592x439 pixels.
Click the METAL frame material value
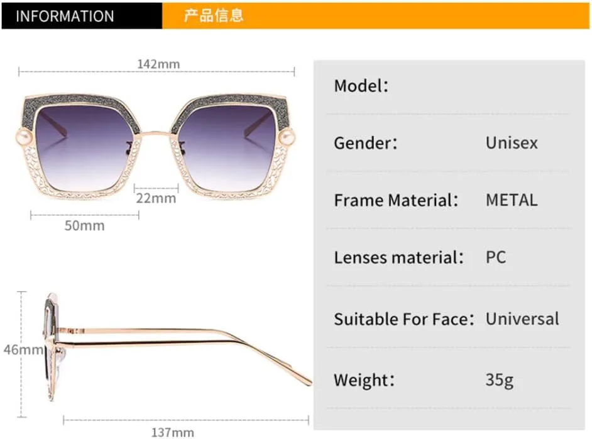click(512, 201)
